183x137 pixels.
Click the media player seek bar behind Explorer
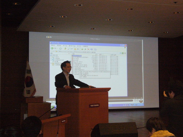coord(120,100)
